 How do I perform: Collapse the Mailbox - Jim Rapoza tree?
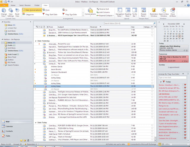(2, 39)
